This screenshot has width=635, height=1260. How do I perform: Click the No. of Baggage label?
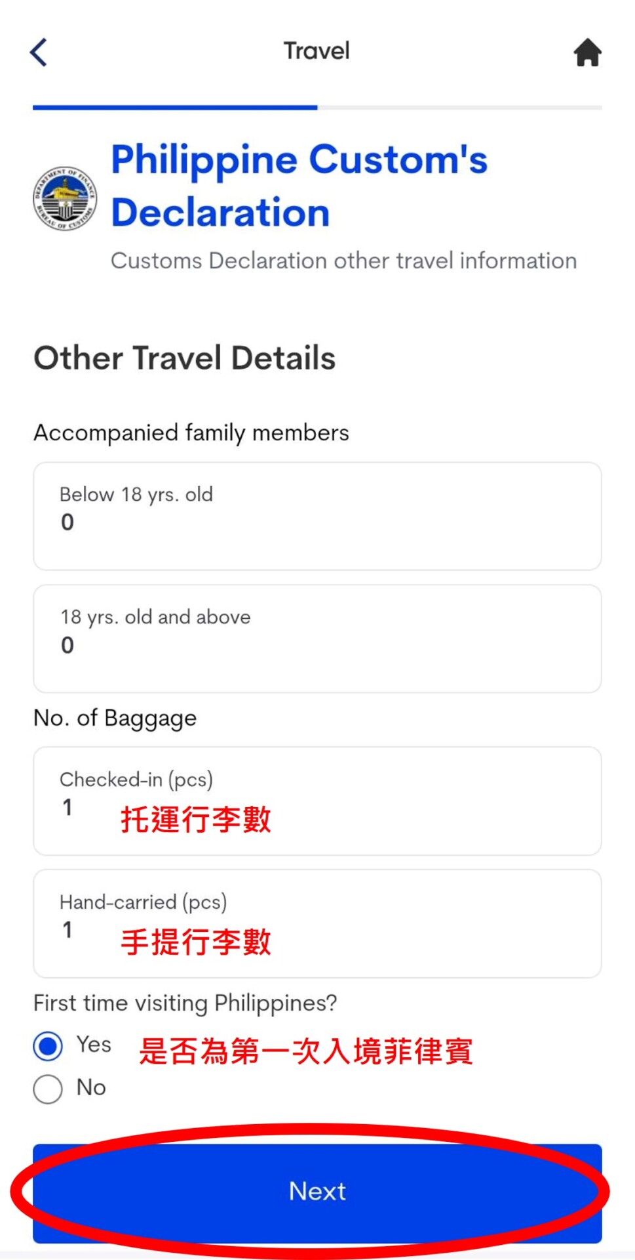pos(115,718)
